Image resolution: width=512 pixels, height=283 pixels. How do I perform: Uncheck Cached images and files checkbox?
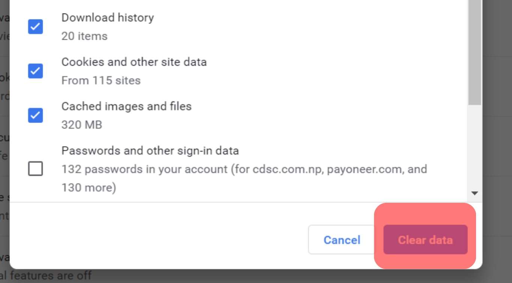click(x=35, y=115)
